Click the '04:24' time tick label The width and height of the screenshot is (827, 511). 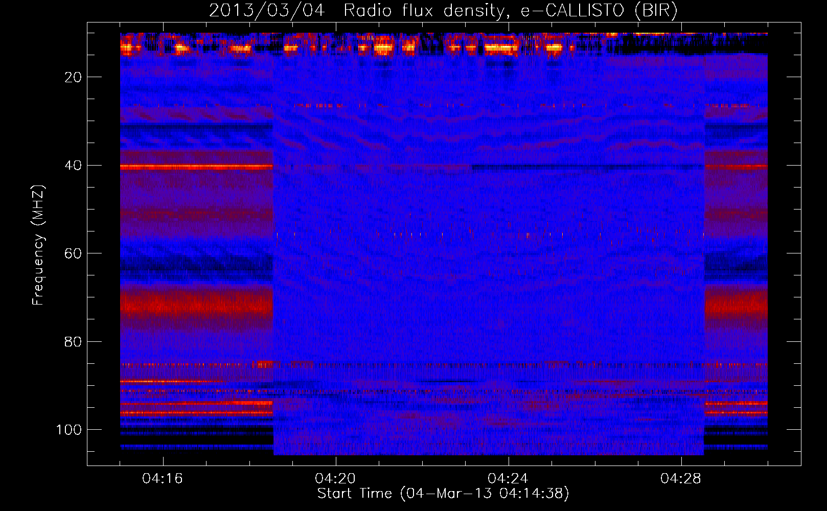508,479
